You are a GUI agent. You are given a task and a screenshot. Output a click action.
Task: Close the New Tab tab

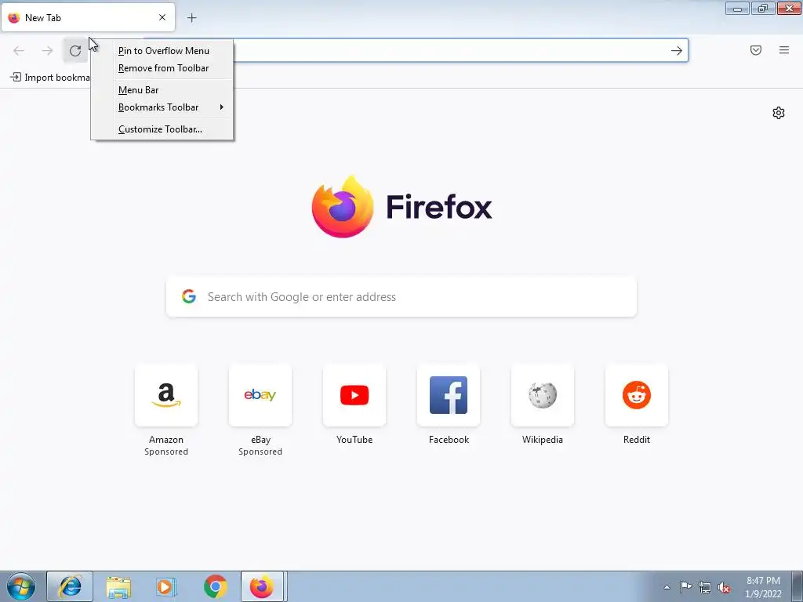click(162, 17)
